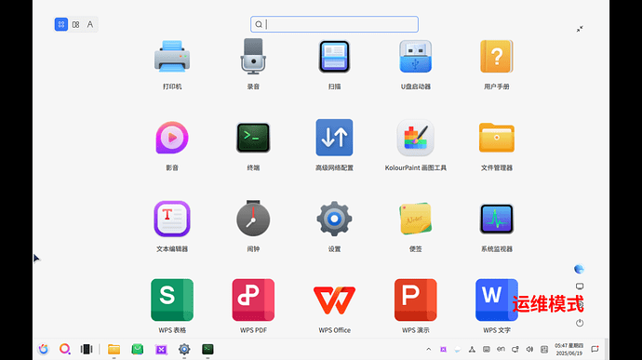Open WPS 演示 presentation app
Viewport: 642px width, 360px height.
coord(415,300)
